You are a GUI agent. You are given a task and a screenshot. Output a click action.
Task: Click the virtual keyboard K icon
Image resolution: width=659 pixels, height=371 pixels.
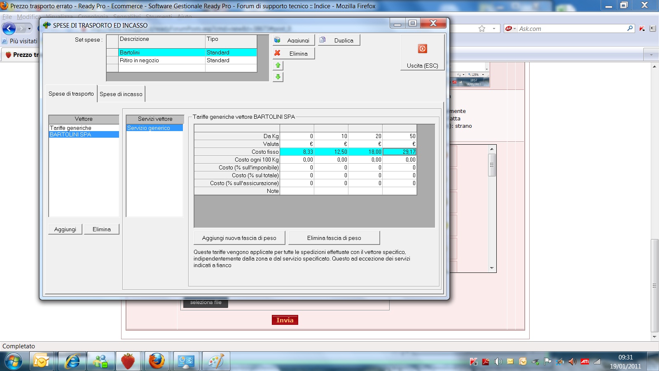[652, 28]
